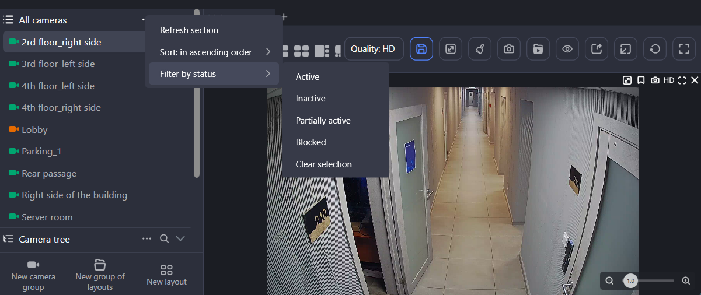Screen dimensions: 701x295
Task: Collapse the Camera tree section chevron
Action: coord(180,239)
